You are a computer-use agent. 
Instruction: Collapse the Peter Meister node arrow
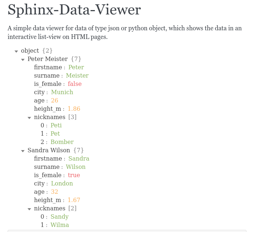23,60
